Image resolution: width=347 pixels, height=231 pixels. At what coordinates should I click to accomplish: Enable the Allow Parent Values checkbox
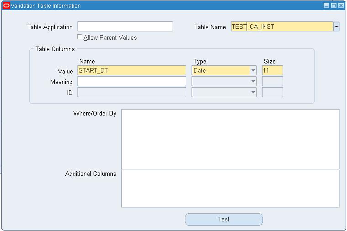(x=79, y=37)
